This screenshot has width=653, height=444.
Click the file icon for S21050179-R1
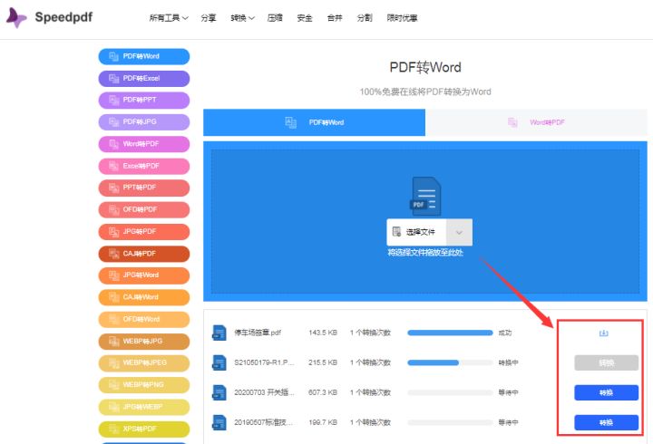(219, 362)
